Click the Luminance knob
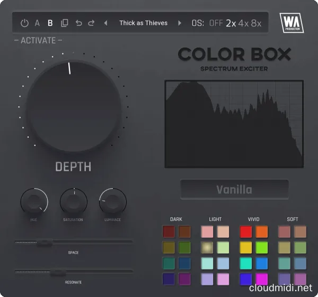Screen dimensions: 318x297 (113, 202)
